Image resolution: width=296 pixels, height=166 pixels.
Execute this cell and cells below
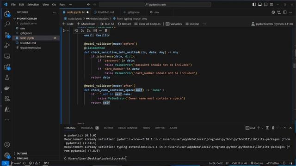pos(88,31)
